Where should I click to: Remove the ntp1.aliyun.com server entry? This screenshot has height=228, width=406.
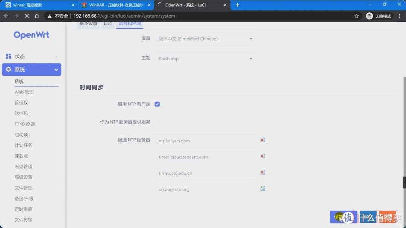[x=263, y=140]
